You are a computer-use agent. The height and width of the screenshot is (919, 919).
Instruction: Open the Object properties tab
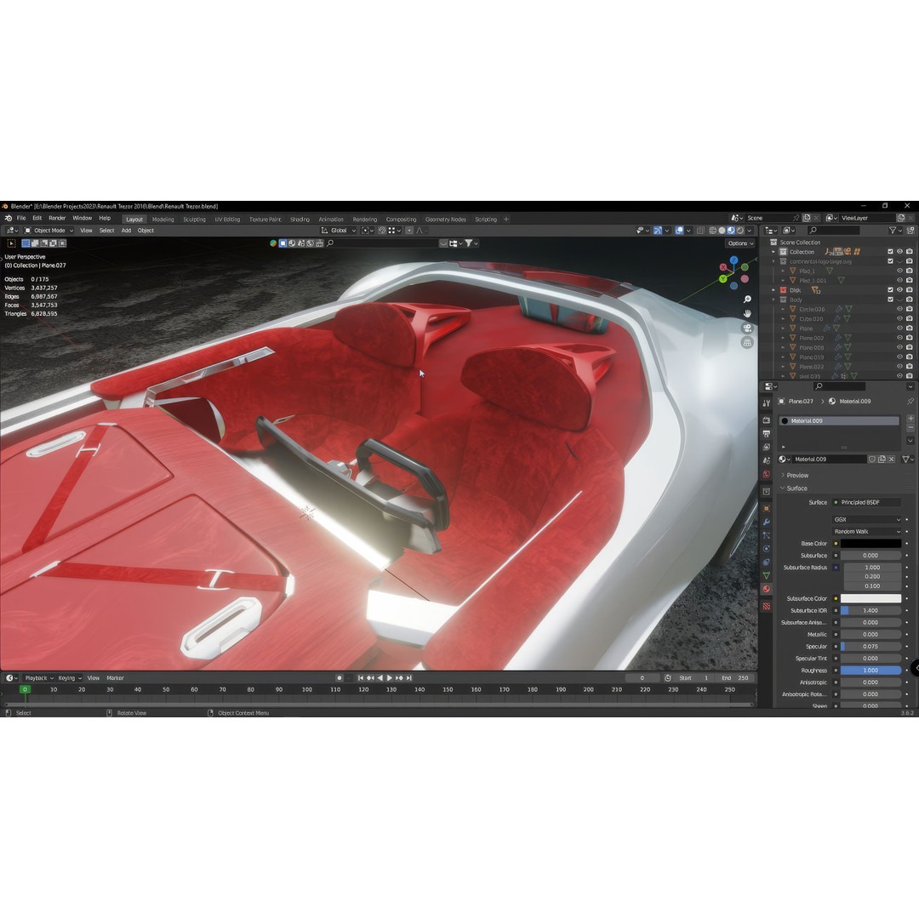pyautogui.click(x=766, y=508)
